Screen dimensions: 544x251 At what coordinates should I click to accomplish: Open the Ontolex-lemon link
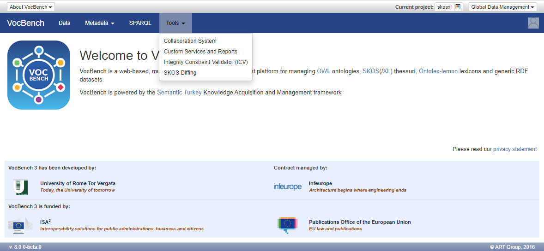click(x=438, y=71)
